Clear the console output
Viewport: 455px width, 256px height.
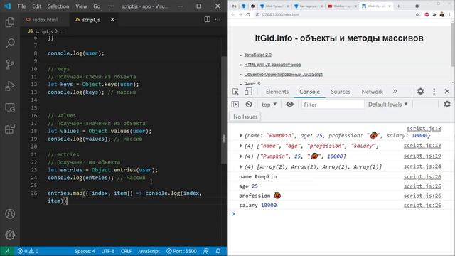pyautogui.click(x=249, y=105)
